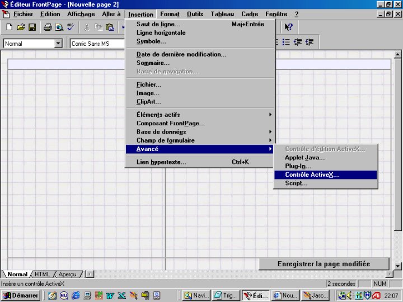This screenshot has height=302, width=403.
Task: Open the FrontPage document icon in menu bar
Action: (x=6, y=14)
